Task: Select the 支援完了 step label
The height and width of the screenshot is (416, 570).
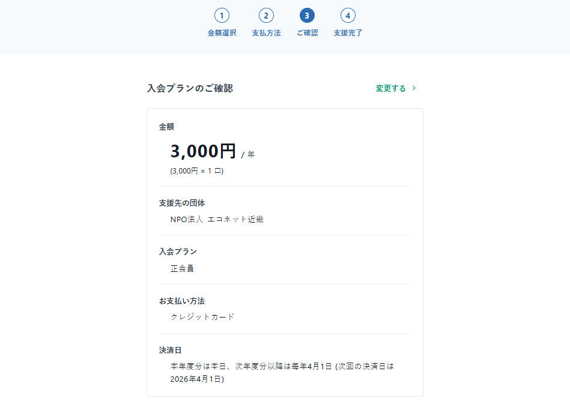Action: 348,33
